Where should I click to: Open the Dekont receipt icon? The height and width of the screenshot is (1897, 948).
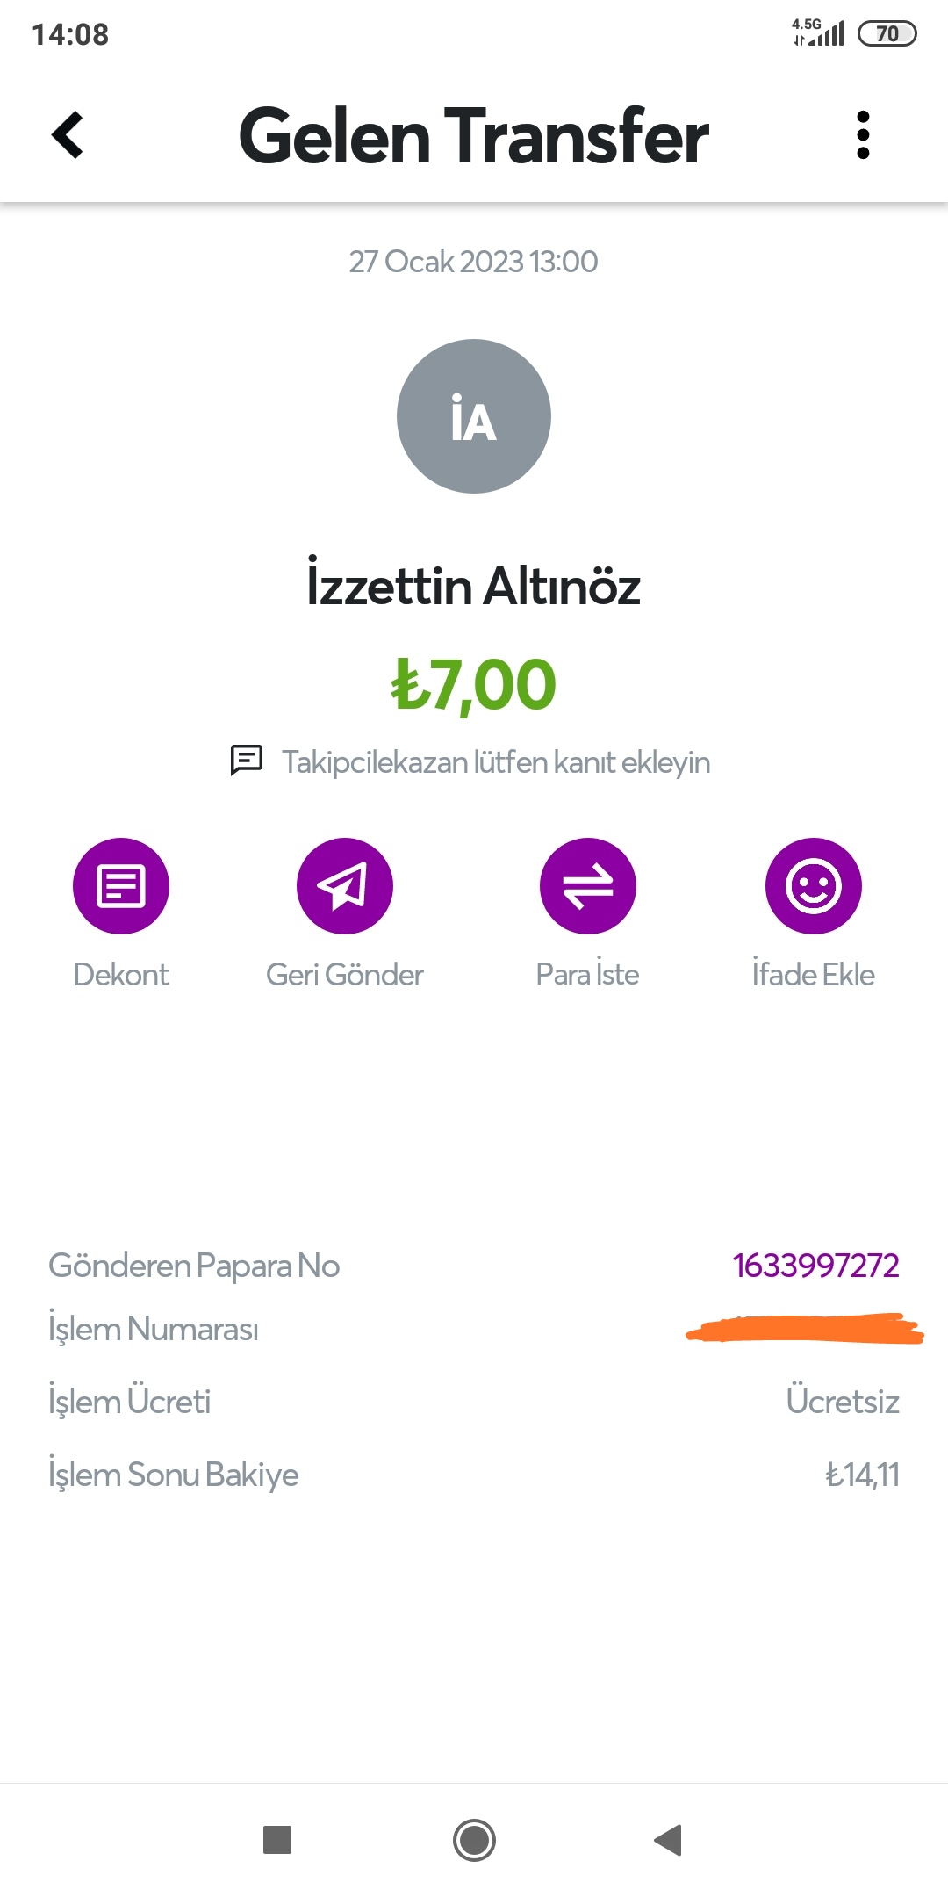pyautogui.click(x=121, y=885)
